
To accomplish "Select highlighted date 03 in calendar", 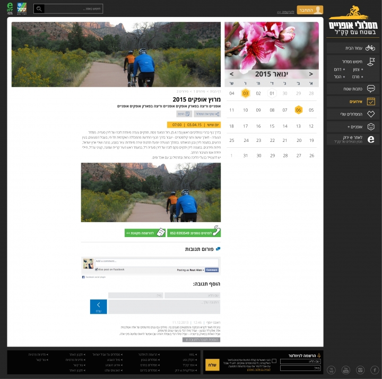I will point(246,93).
